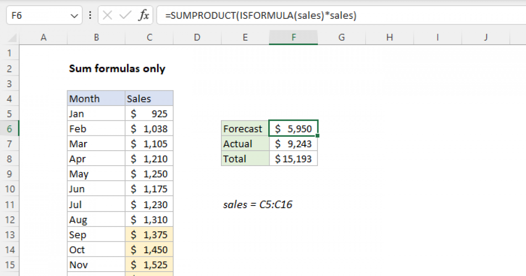
Task: Click the fill handle of cell F6
Action: (x=318, y=135)
